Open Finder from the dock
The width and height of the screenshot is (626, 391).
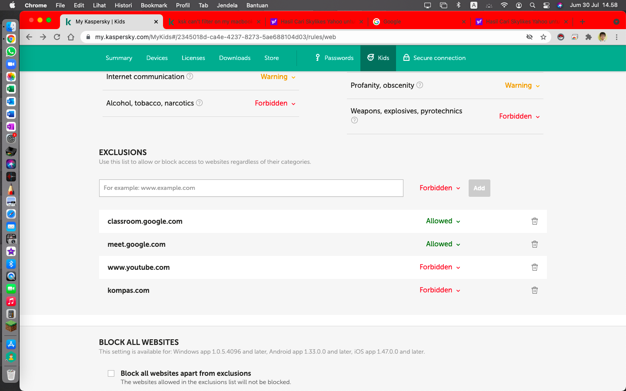pyautogui.click(x=11, y=26)
